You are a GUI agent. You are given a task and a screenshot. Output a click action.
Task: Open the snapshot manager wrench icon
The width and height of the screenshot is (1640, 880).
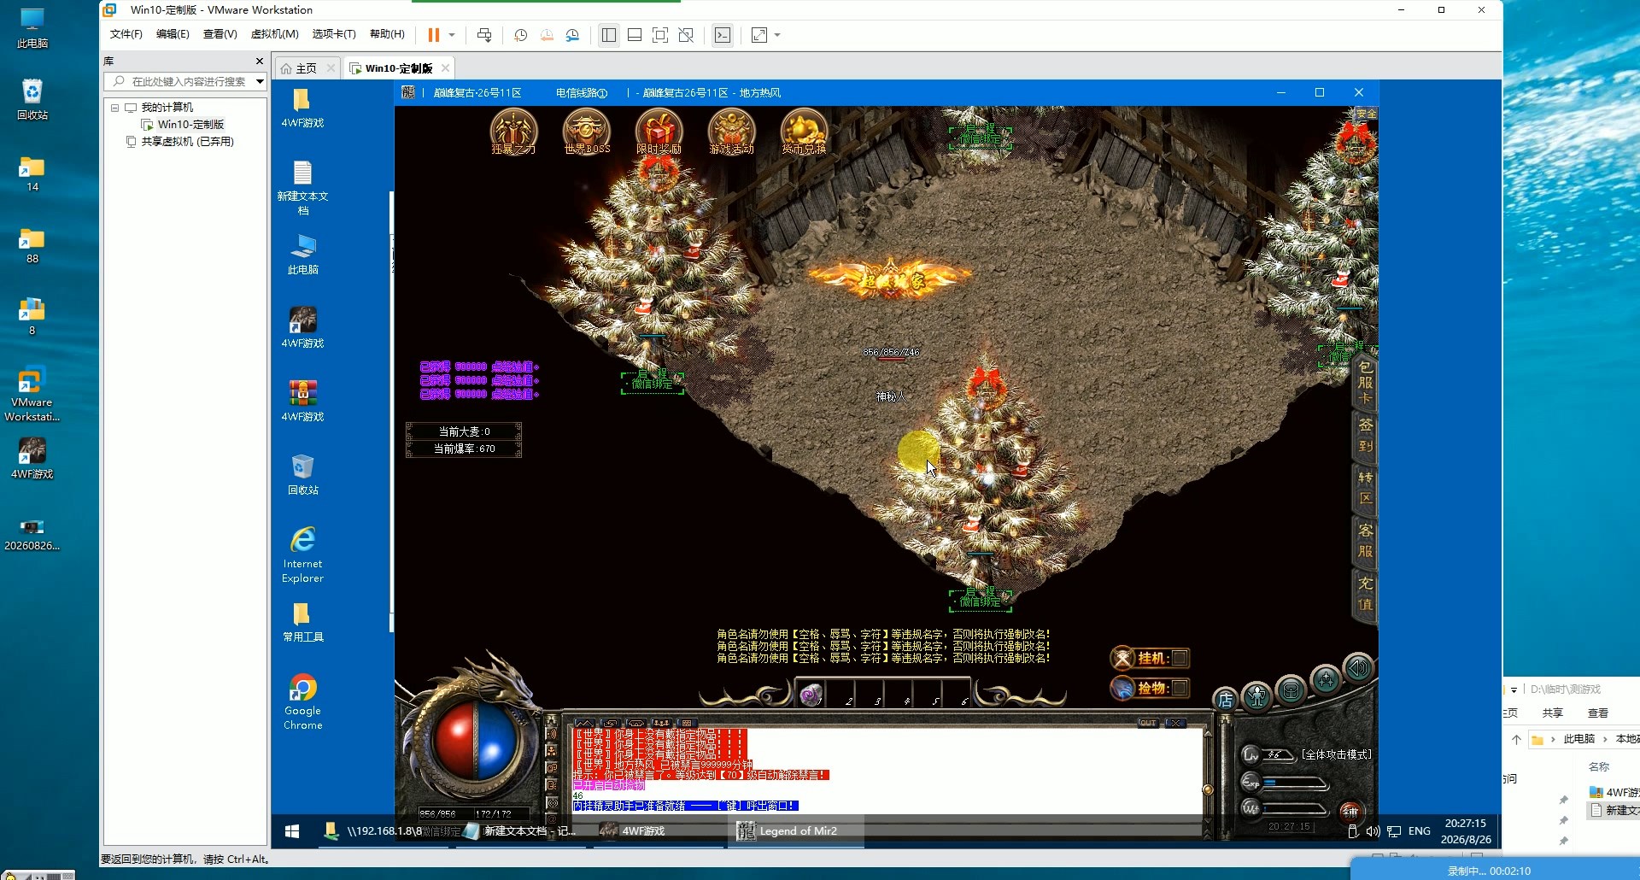click(x=572, y=35)
